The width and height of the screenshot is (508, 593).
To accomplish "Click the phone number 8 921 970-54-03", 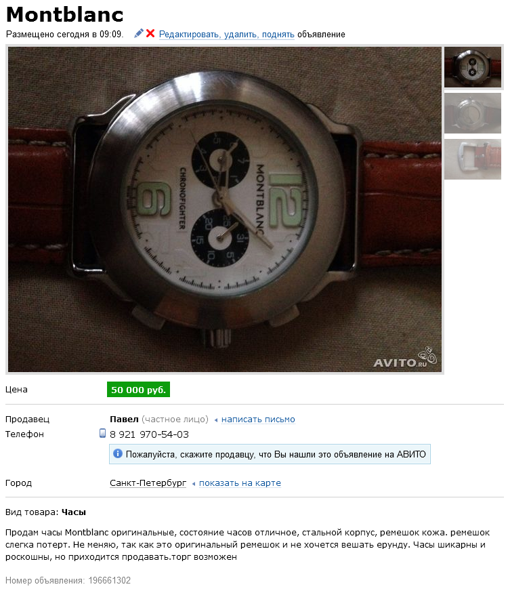I will (149, 434).
